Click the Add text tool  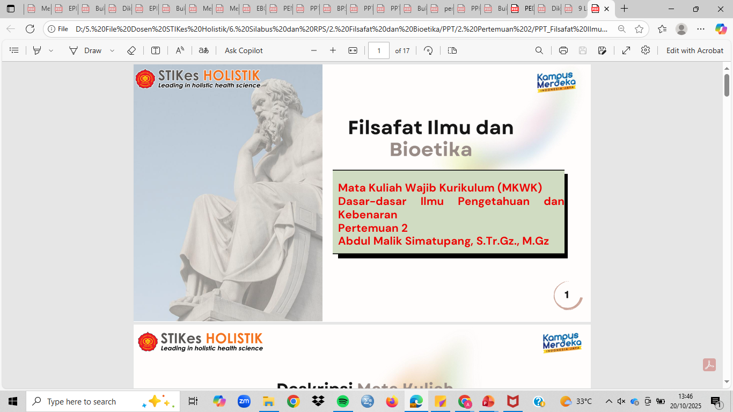(156, 50)
